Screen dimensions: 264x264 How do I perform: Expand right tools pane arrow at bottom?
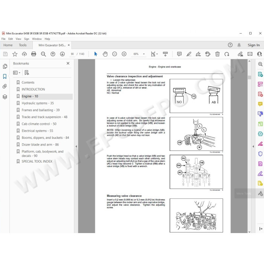tap(261, 229)
